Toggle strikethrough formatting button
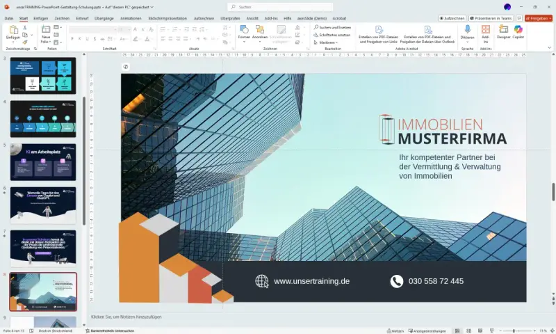The image size is (556, 334). click(102, 39)
